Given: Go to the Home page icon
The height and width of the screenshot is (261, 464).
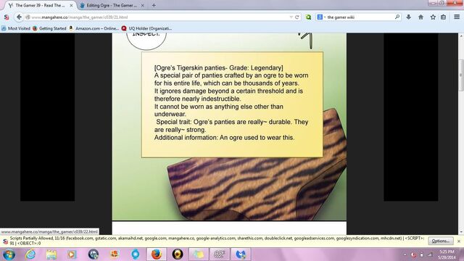Looking at the screenshot, I should pyautogui.click(x=420, y=17).
